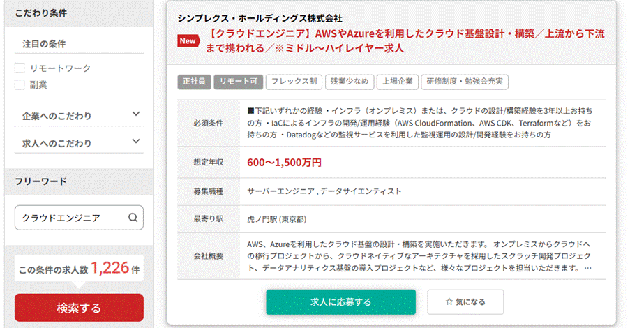Click company name シンプレクス・ホールディングス株式会社
The height and width of the screenshot is (328, 630).
(x=260, y=18)
